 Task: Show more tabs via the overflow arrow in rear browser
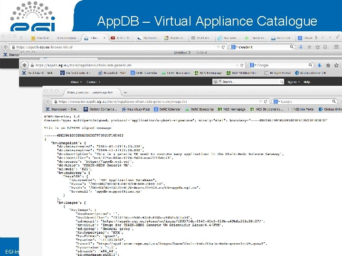coord(316,37)
